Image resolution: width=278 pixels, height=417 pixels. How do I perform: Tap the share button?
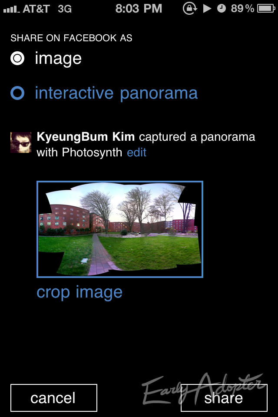tap(224, 398)
